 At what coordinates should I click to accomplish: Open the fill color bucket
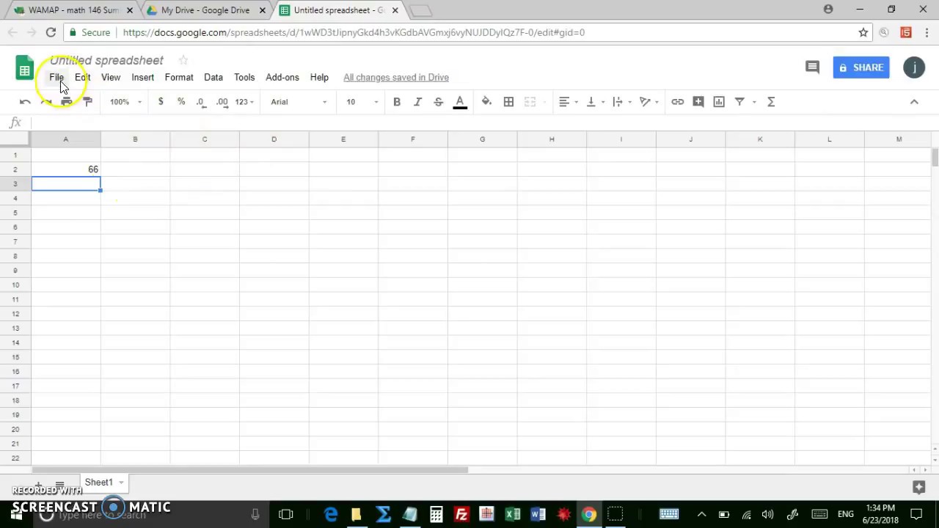coord(486,102)
